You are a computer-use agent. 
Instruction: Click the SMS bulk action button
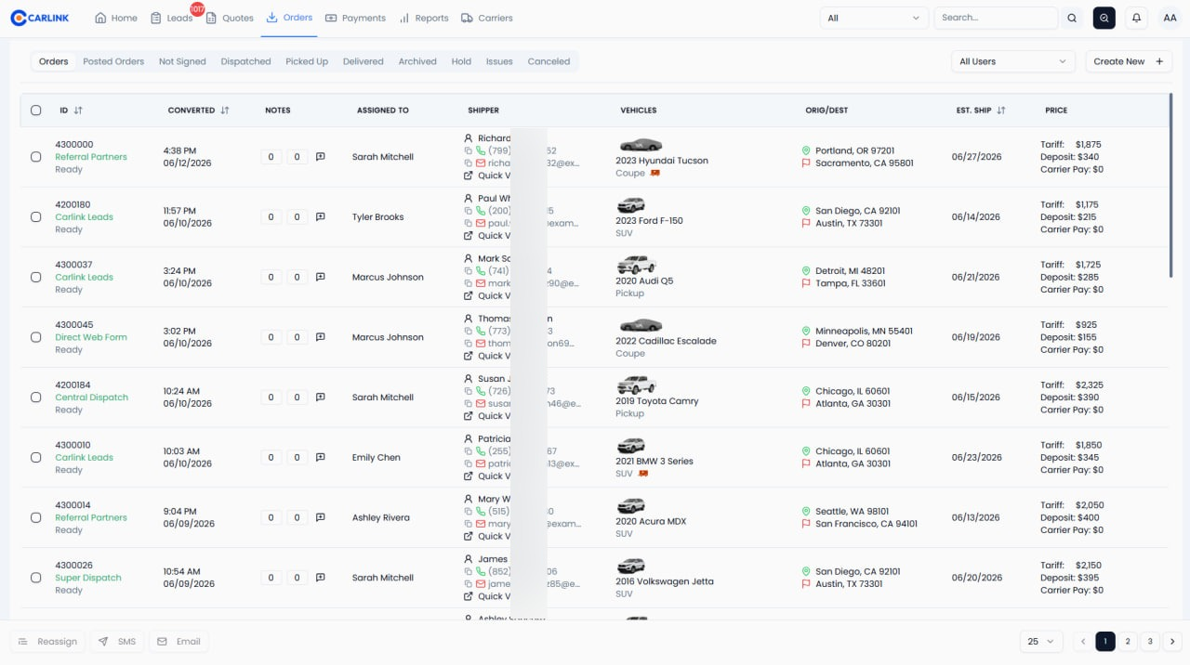click(x=117, y=642)
